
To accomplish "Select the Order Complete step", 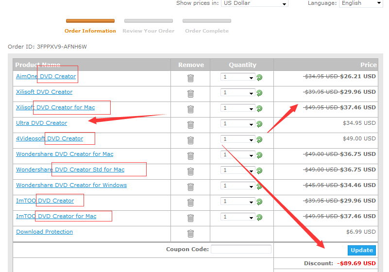I will pos(207,31).
